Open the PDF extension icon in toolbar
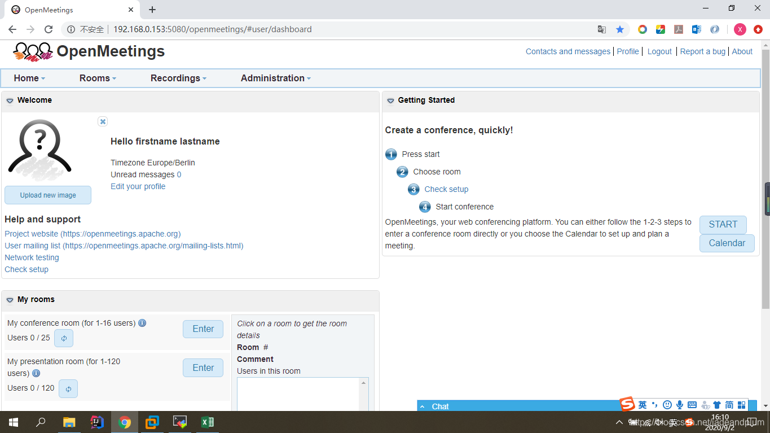770x433 pixels. 679,29
